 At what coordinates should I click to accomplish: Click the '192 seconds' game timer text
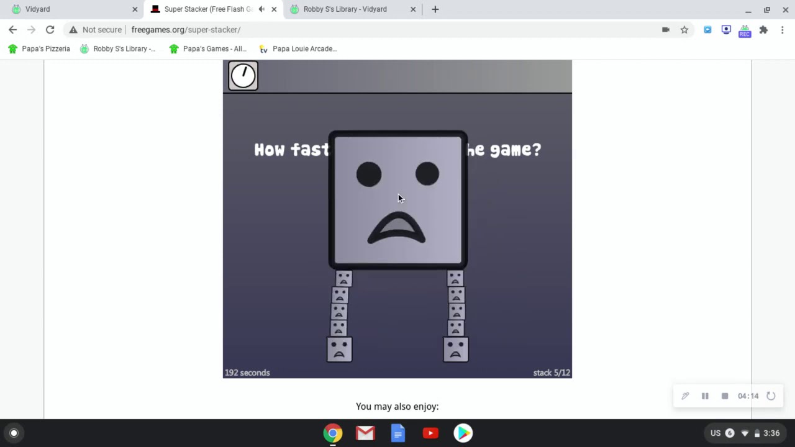click(x=247, y=372)
